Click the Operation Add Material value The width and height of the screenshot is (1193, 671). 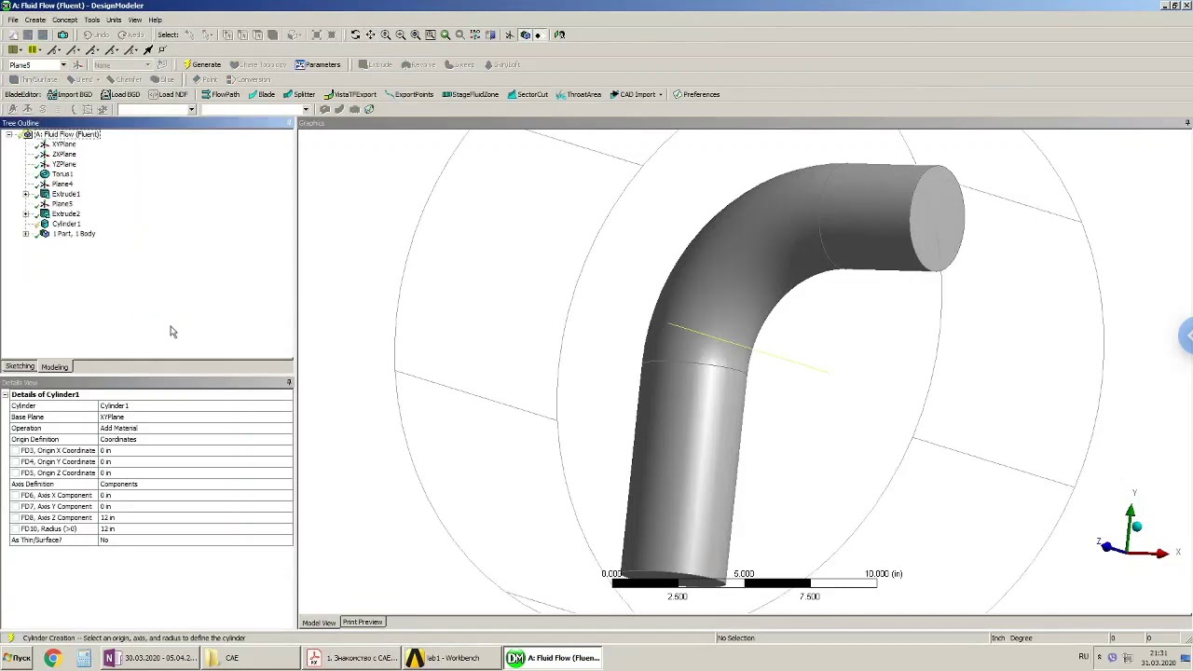click(195, 428)
